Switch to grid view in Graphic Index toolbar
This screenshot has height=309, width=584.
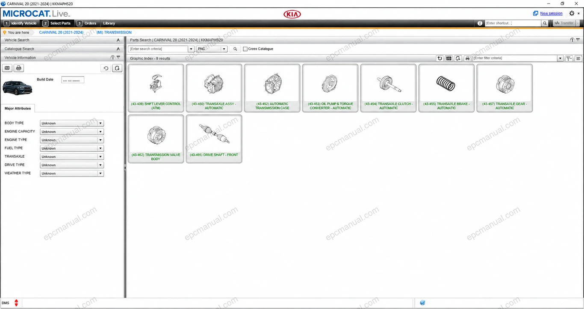(448, 58)
